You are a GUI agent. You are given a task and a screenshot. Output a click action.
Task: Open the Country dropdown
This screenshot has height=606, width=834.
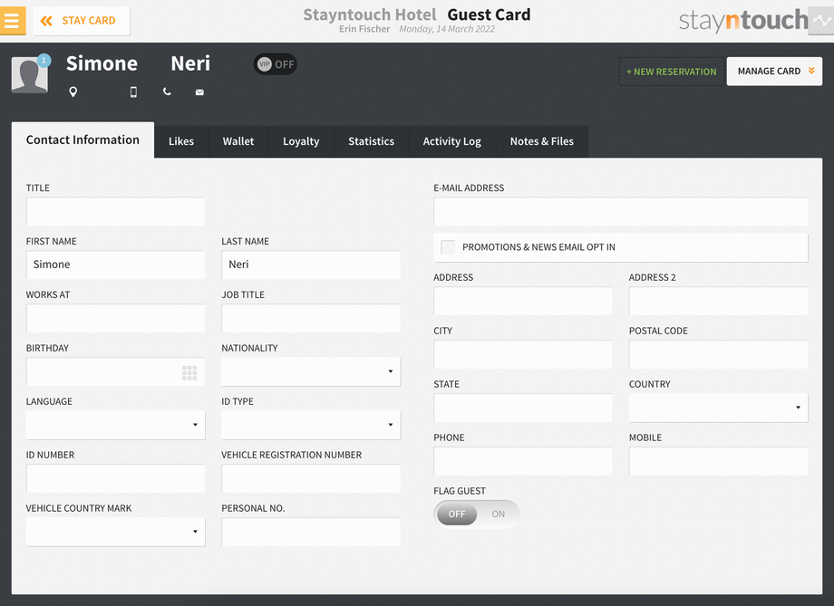pyautogui.click(x=718, y=408)
